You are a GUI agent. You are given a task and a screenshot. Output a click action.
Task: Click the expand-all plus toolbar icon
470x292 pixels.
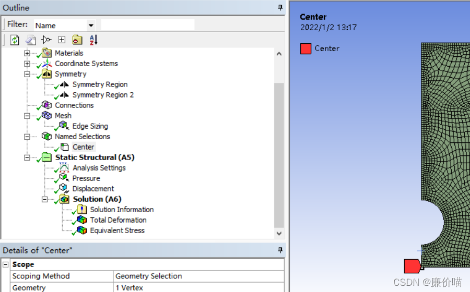[x=62, y=40]
